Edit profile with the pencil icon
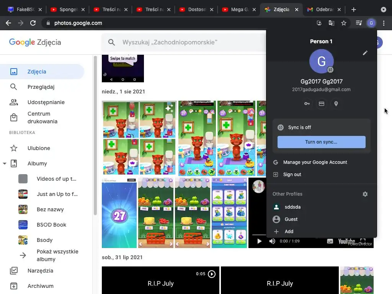 click(365, 53)
